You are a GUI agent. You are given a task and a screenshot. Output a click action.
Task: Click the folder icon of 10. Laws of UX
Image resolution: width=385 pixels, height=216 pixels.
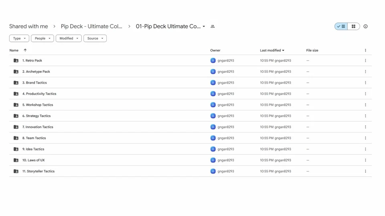coord(16,160)
